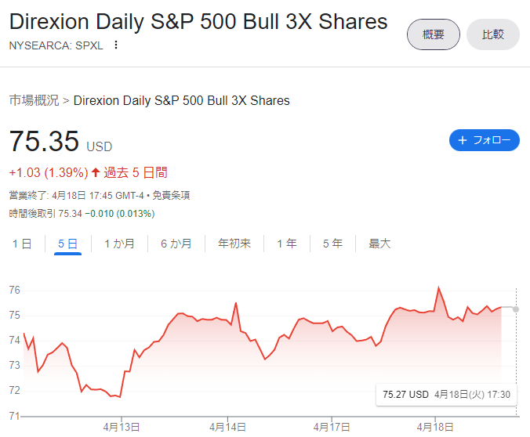Open the 免責条項 disclaimer link

171,195
